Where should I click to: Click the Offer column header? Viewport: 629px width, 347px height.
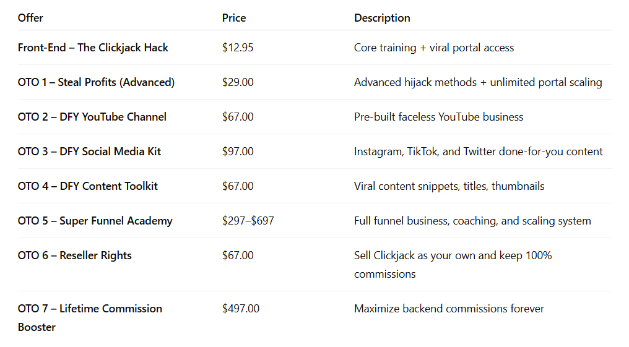click(x=30, y=18)
